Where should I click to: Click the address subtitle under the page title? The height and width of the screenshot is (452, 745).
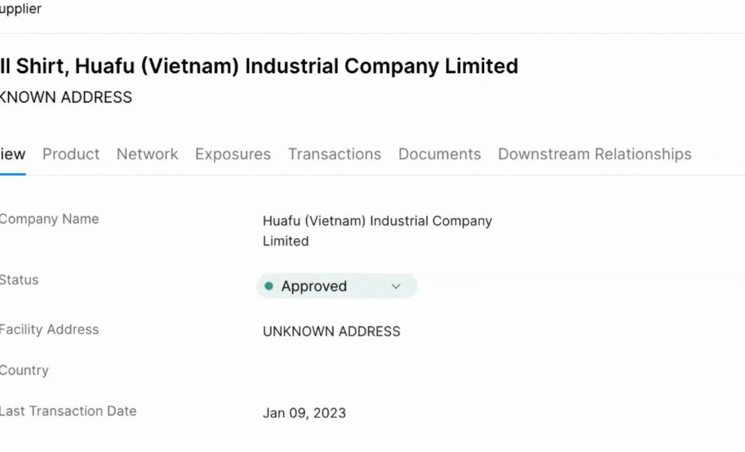click(x=65, y=97)
